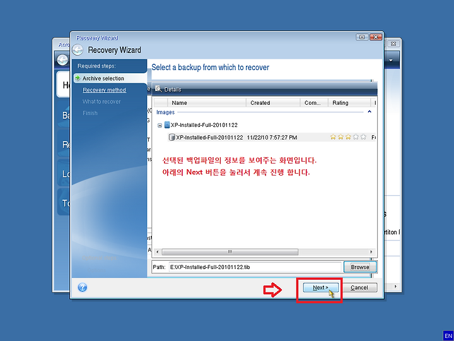Click the horizontal scrollbar thumb in Details
Viewport: 454px width, 341px height.
click(230, 252)
